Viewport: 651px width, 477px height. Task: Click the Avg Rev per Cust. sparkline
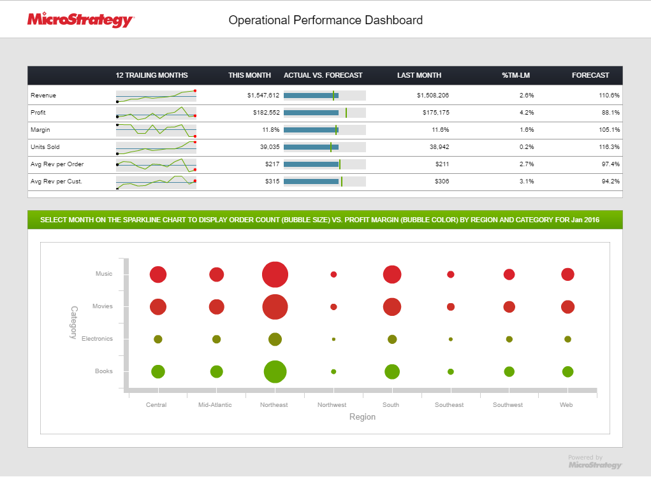156,182
